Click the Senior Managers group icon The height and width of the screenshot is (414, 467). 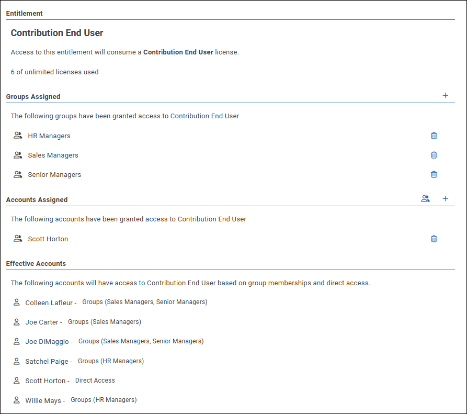[x=18, y=174]
